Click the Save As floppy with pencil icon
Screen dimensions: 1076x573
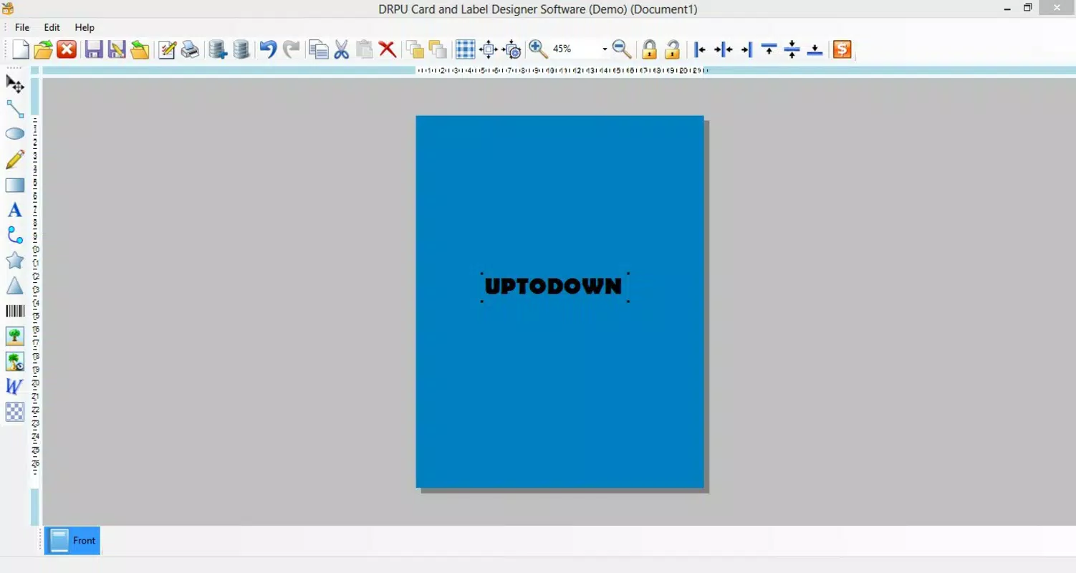tap(117, 49)
